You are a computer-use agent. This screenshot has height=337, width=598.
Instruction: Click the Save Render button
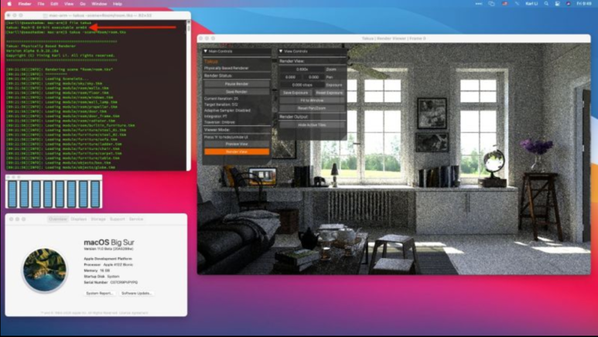point(237,92)
